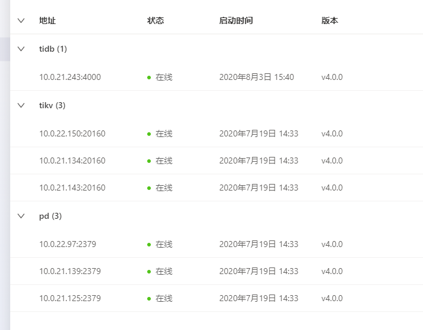Click the 启动时间 column header
This screenshot has height=330, width=423.
point(236,20)
